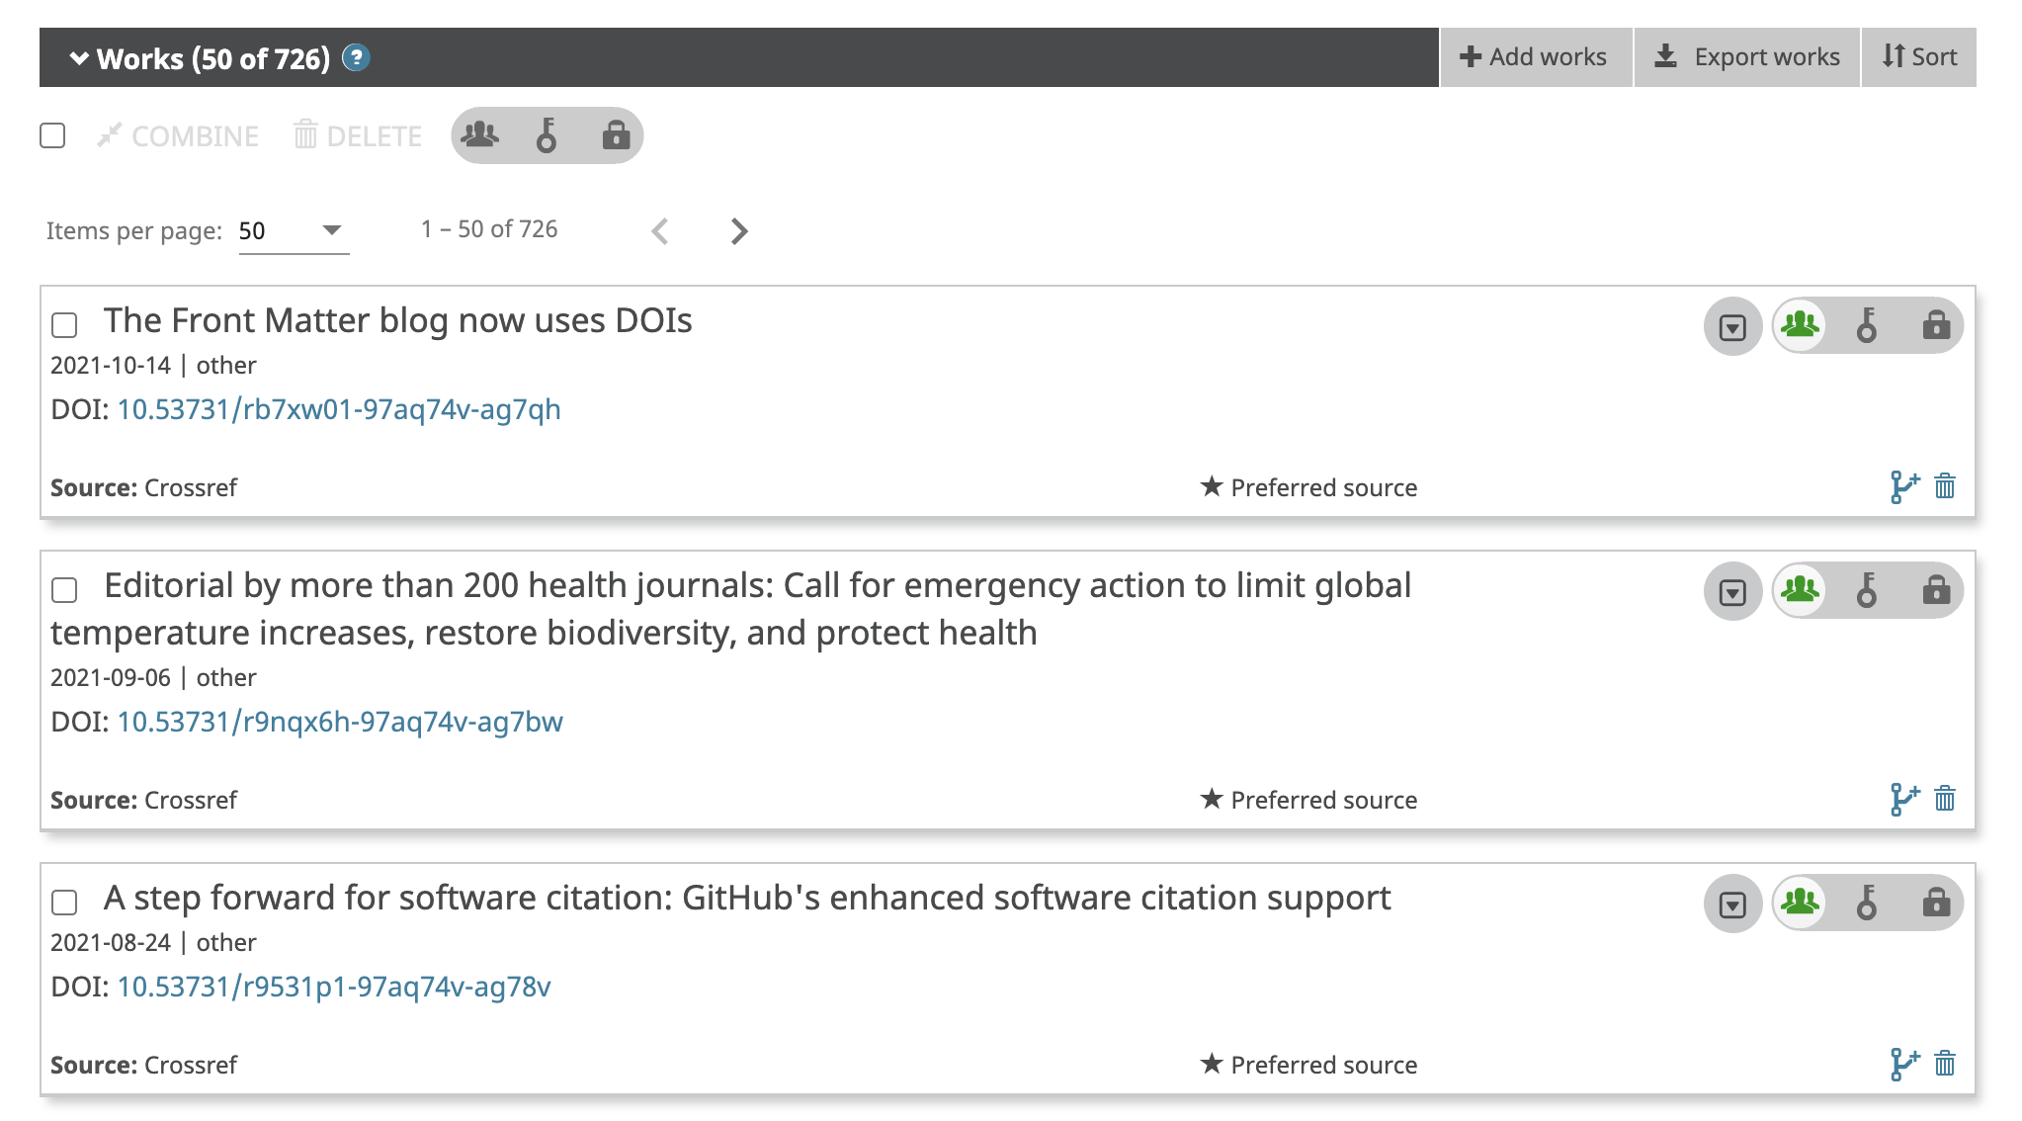
Task: Go to next page of works
Action: pyautogui.click(x=738, y=231)
